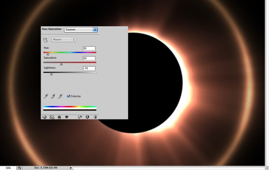This screenshot has width=269, height=170.
Task: Select the subtract-from-sample eyedropper
Action: pos(60,96)
